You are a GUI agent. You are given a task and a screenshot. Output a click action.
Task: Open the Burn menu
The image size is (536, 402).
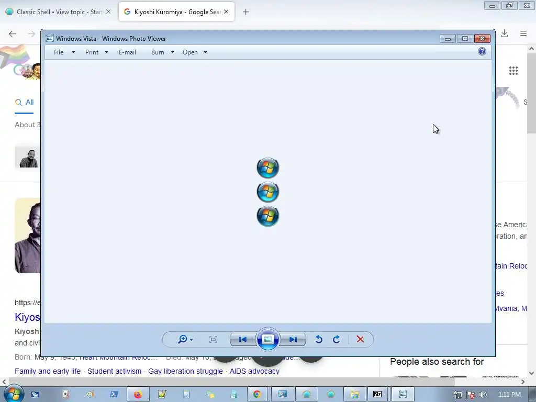click(158, 52)
